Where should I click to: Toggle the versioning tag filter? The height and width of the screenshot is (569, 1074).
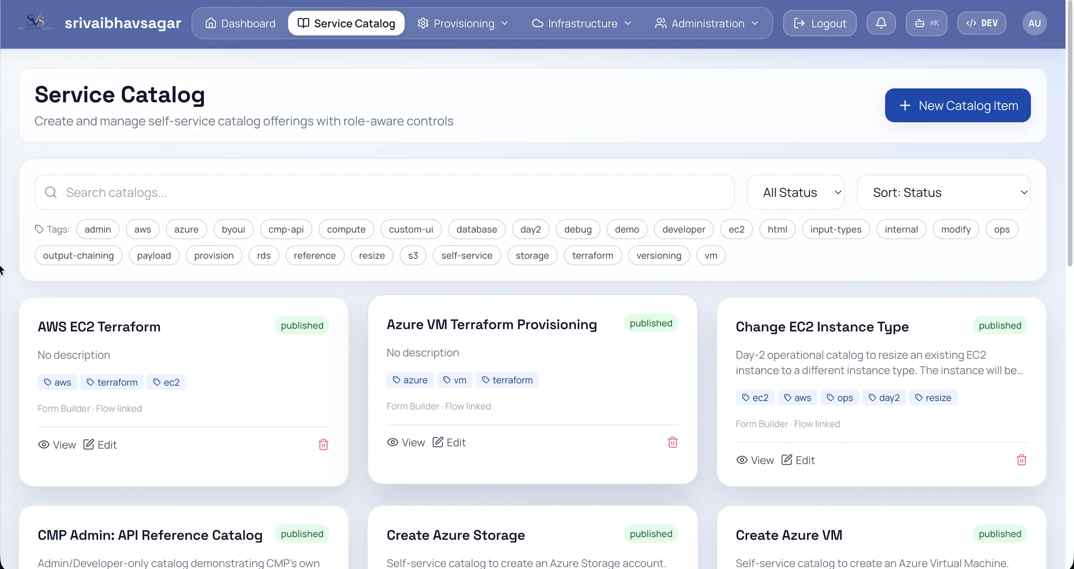pyautogui.click(x=659, y=255)
